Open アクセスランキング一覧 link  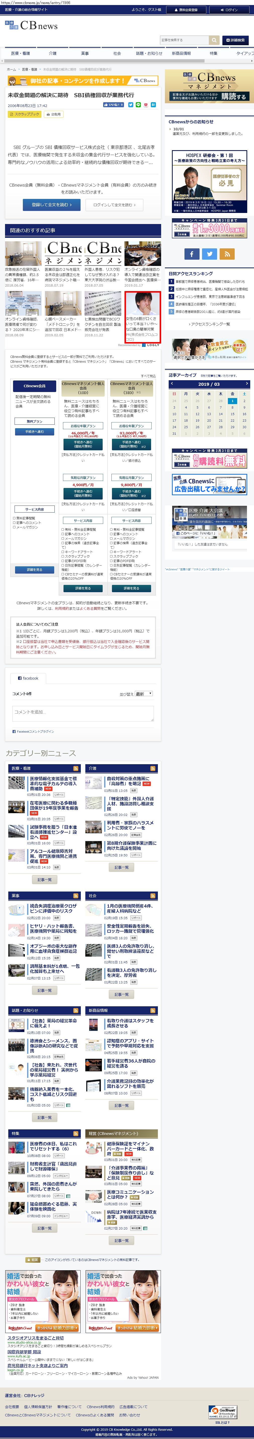(210, 324)
